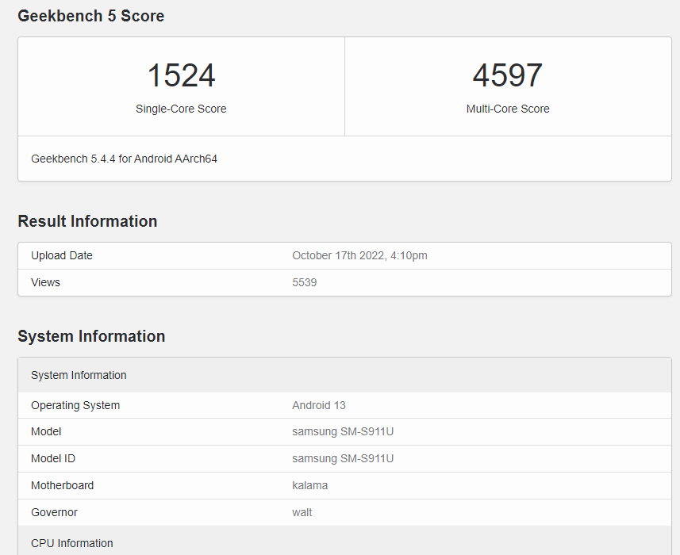Click the Result Information heading

87,221
